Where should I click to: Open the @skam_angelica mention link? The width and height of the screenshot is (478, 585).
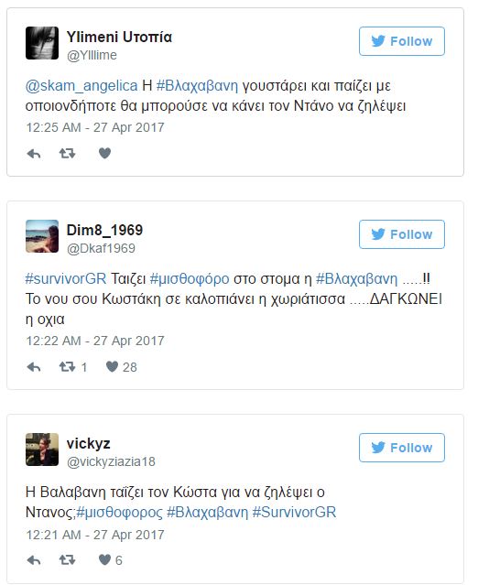point(81,86)
